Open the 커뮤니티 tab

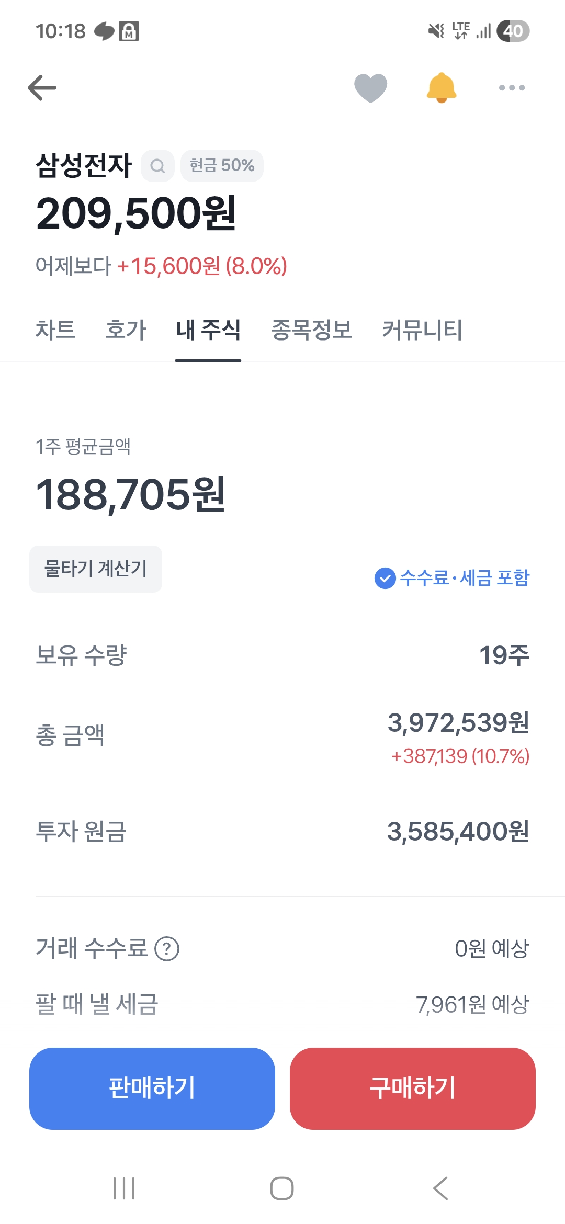422,330
